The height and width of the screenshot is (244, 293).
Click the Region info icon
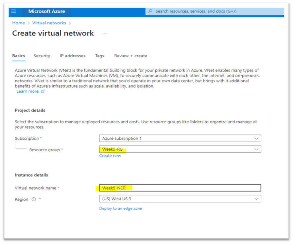tap(34, 199)
